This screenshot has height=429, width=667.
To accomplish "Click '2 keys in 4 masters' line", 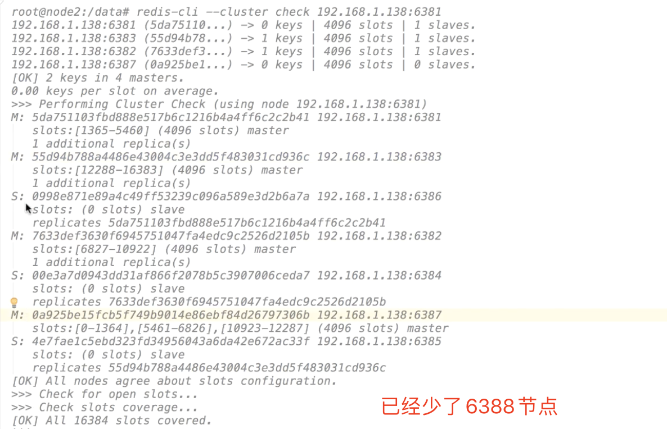I will tap(98, 77).
